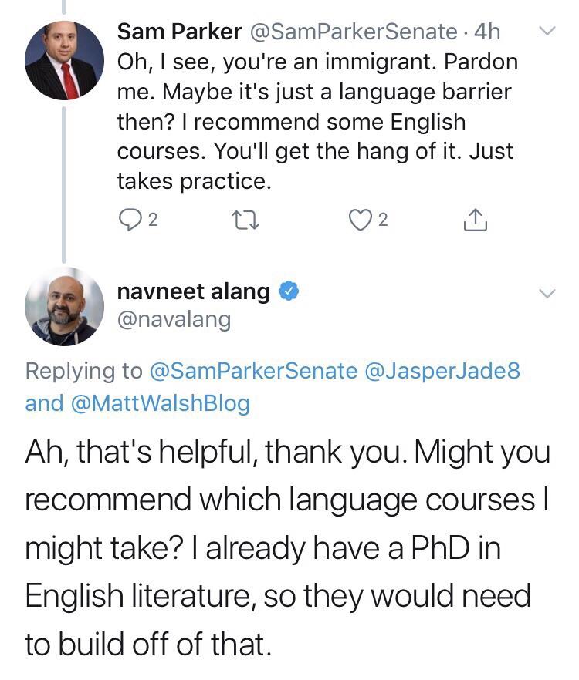Viewport: 579px width, 680px height.
Task: Expand options chevron on Sam Parker's tweet
Action: (x=547, y=31)
